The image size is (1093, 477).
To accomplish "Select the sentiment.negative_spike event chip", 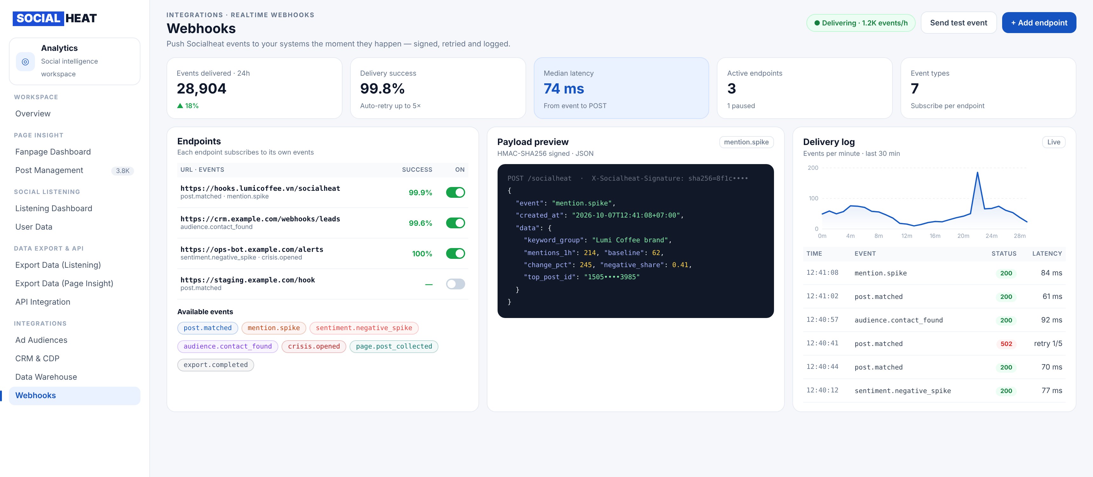I will pos(363,328).
